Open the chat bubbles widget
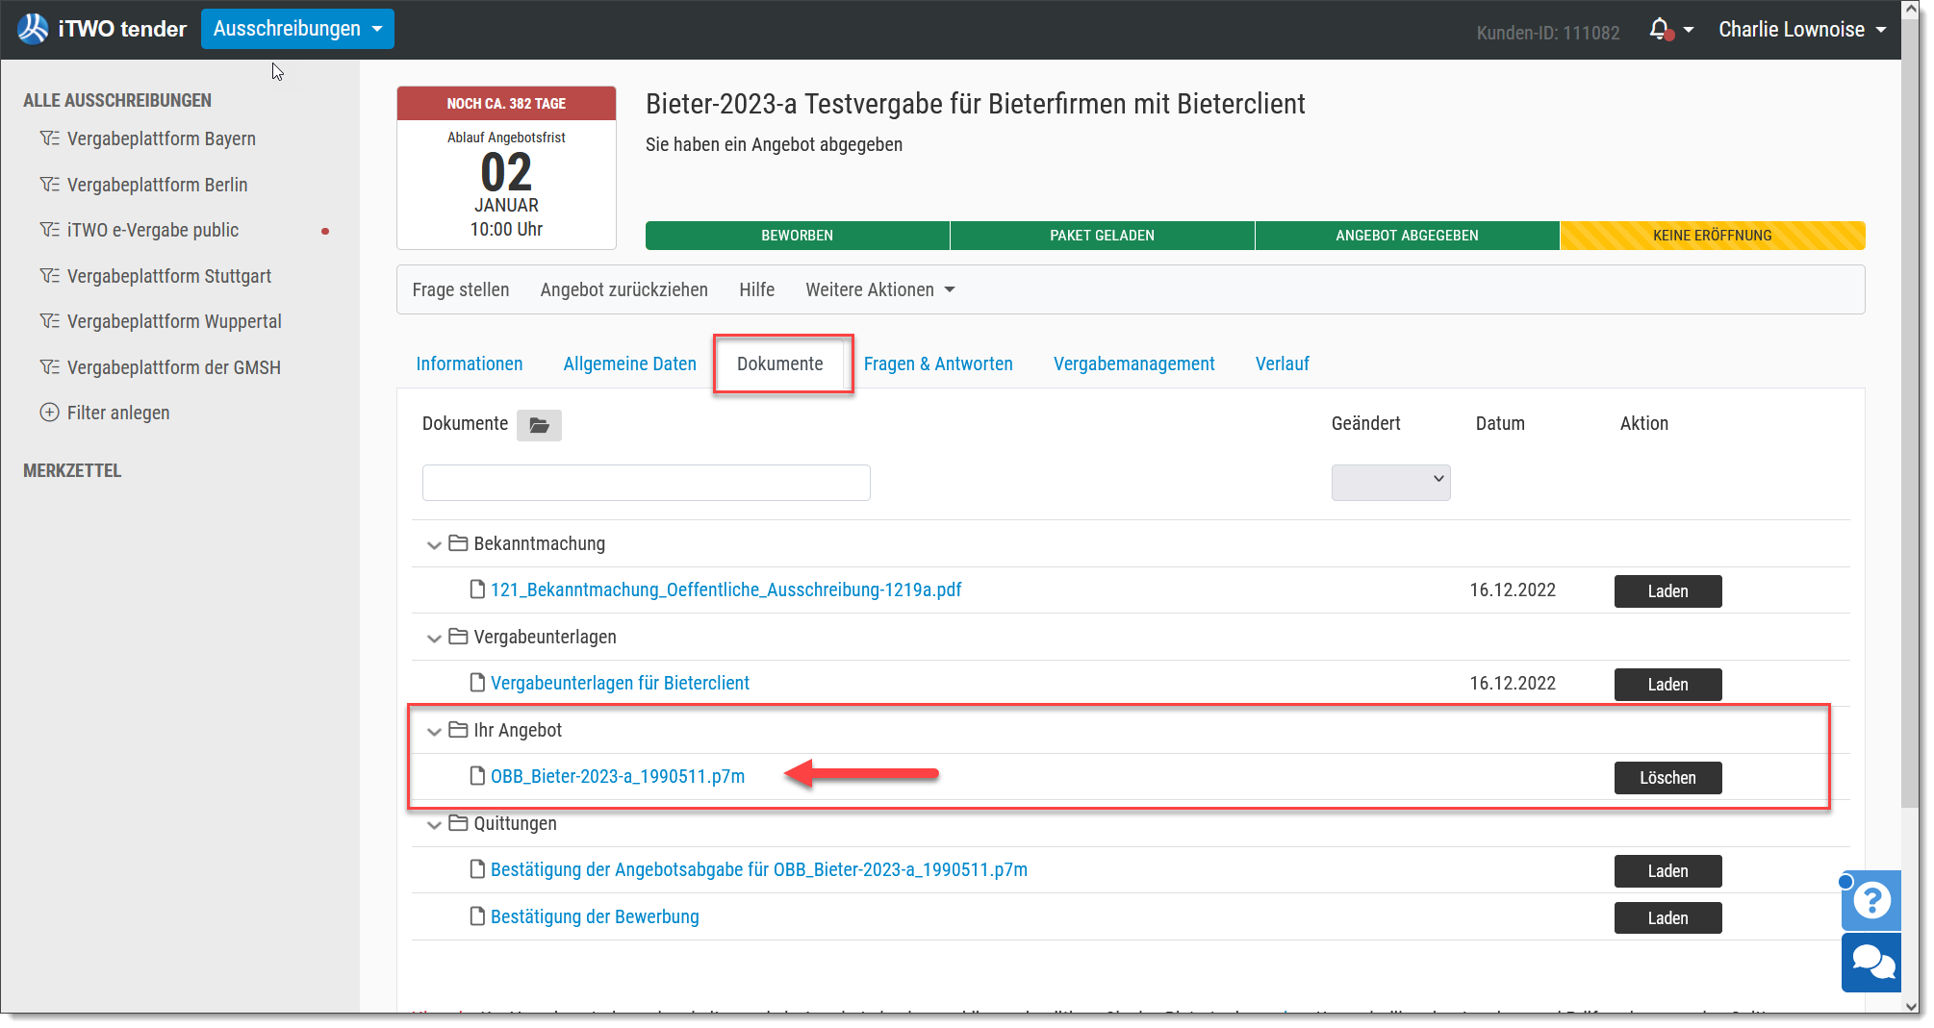The width and height of the screenshot is (1934, 1028). click(1871, 962)
